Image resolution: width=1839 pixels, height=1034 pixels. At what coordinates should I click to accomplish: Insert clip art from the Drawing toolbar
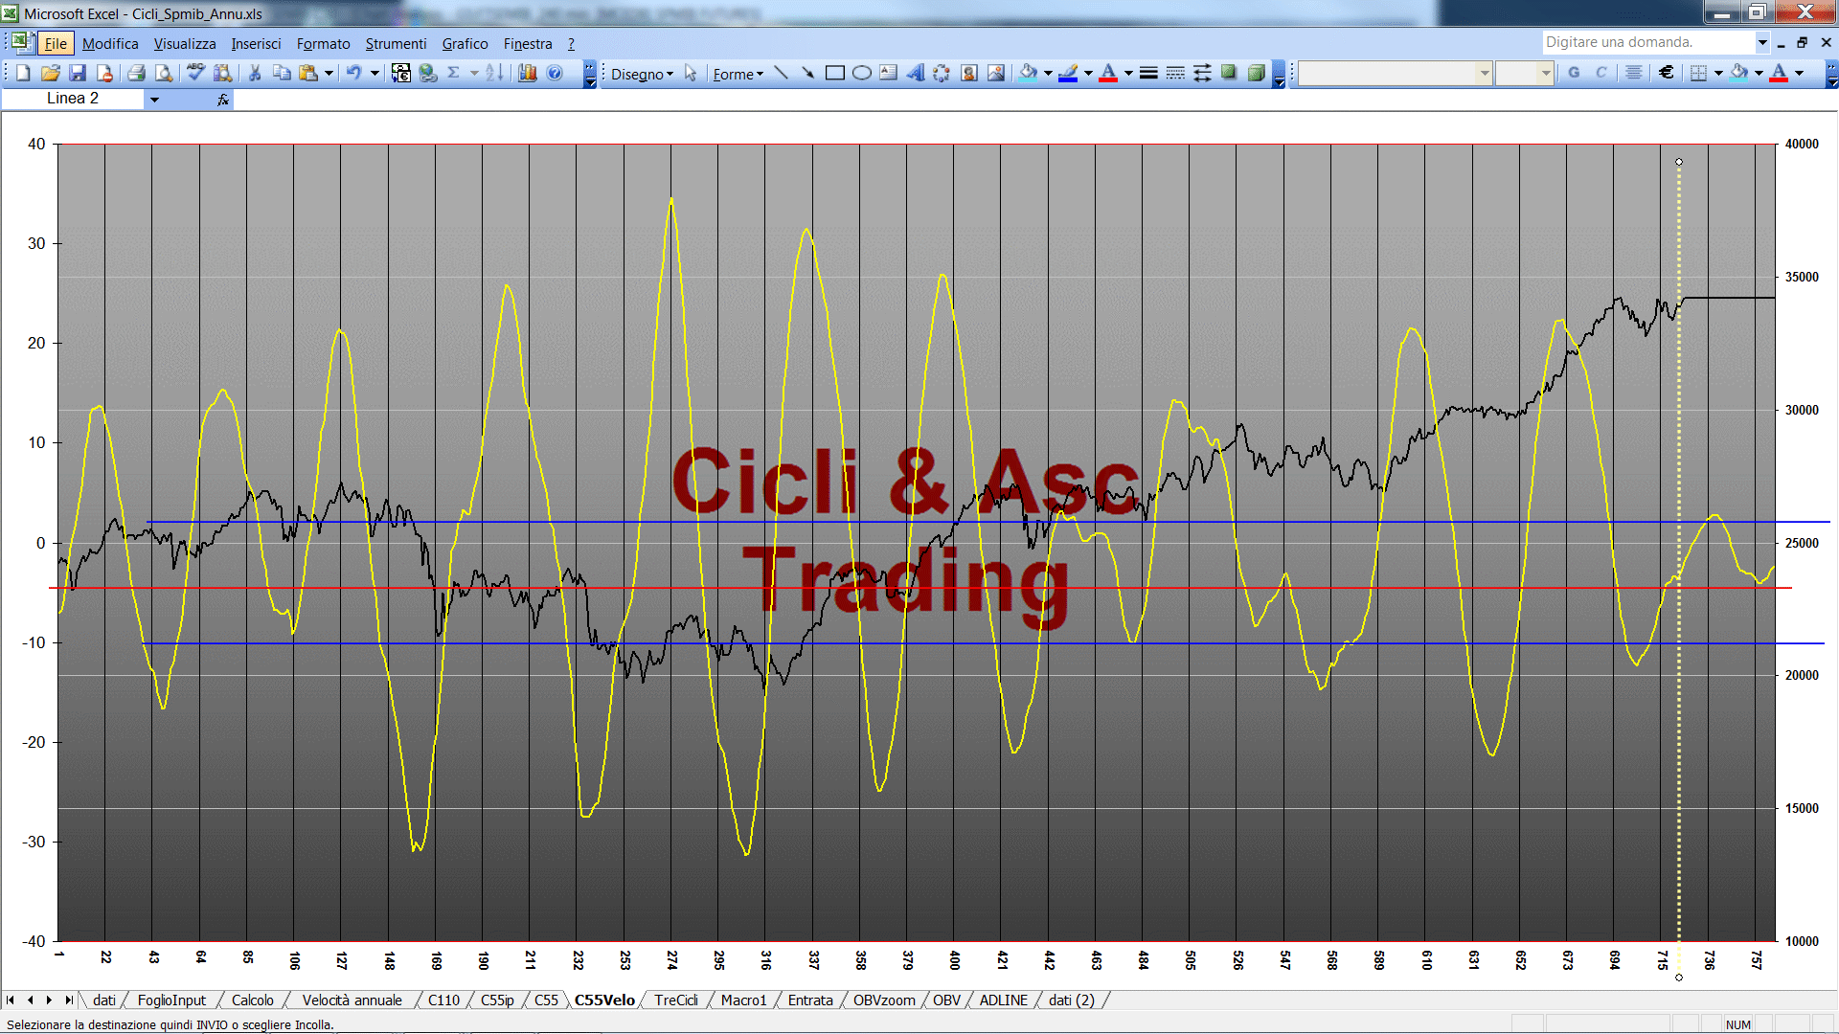coord(969,73)
